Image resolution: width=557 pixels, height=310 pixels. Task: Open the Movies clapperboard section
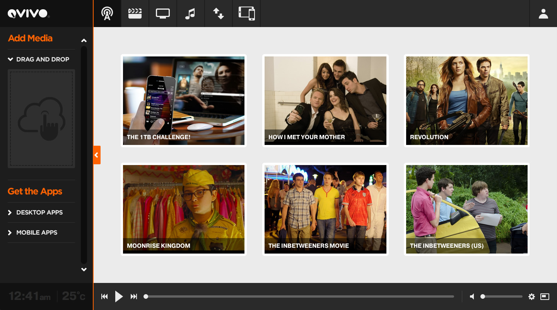[x=135, y=14]
